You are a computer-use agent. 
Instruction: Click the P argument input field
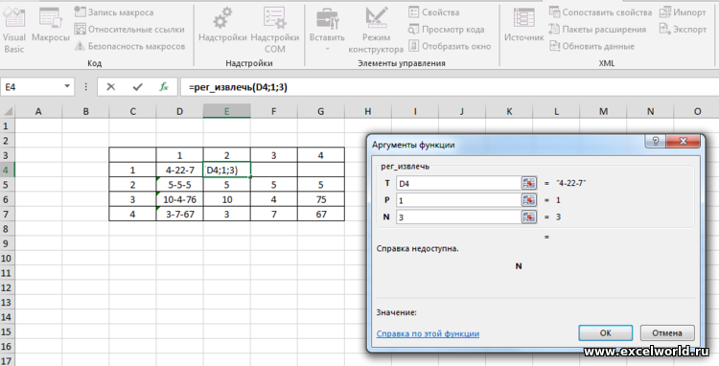pyautogui.click(x=457, y=200)
